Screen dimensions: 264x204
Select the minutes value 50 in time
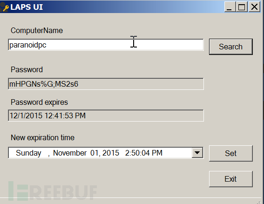point(135,153)
